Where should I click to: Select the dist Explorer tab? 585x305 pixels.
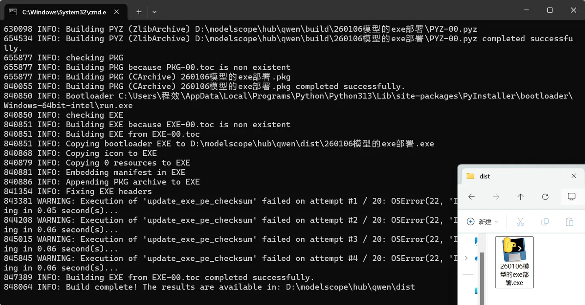point(501,176)
